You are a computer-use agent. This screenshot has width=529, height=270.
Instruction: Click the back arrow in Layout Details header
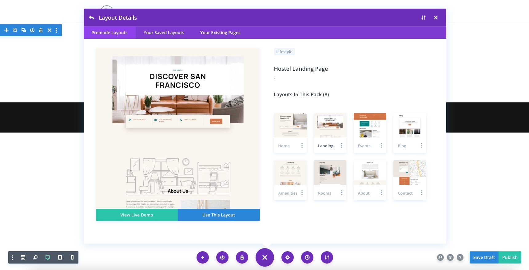[x=91, y=18]
